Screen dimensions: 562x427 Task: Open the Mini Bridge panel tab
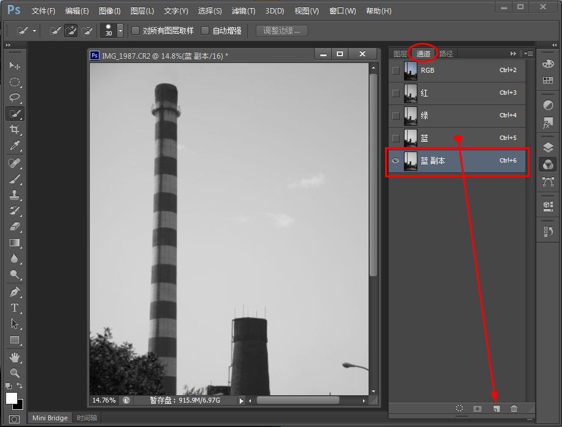click(x=50, y=418)
